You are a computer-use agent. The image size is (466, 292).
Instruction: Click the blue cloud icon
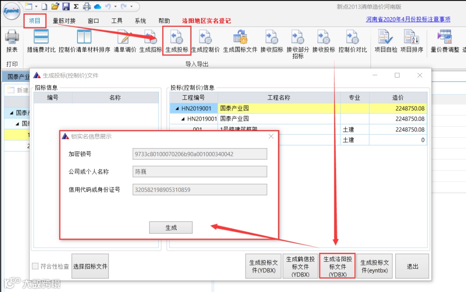point(98,6)
